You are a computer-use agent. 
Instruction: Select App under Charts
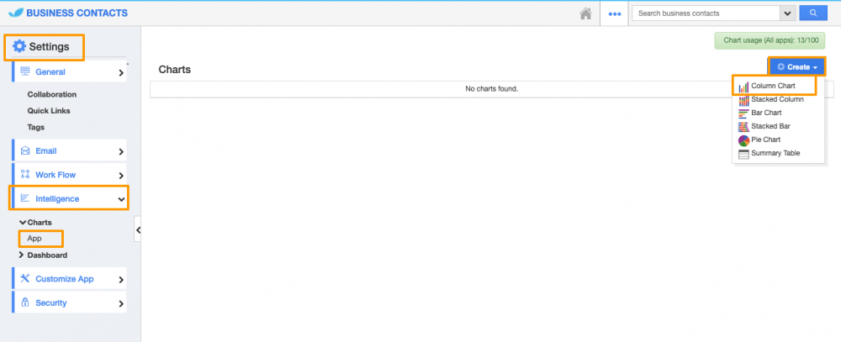pos(34,239)
